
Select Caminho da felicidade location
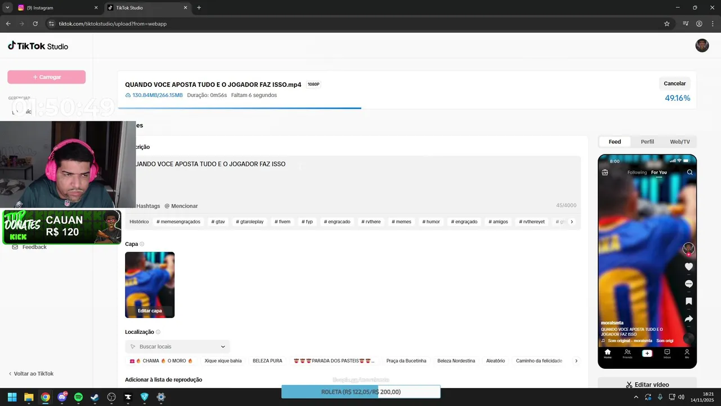click(x=539, y=361)
